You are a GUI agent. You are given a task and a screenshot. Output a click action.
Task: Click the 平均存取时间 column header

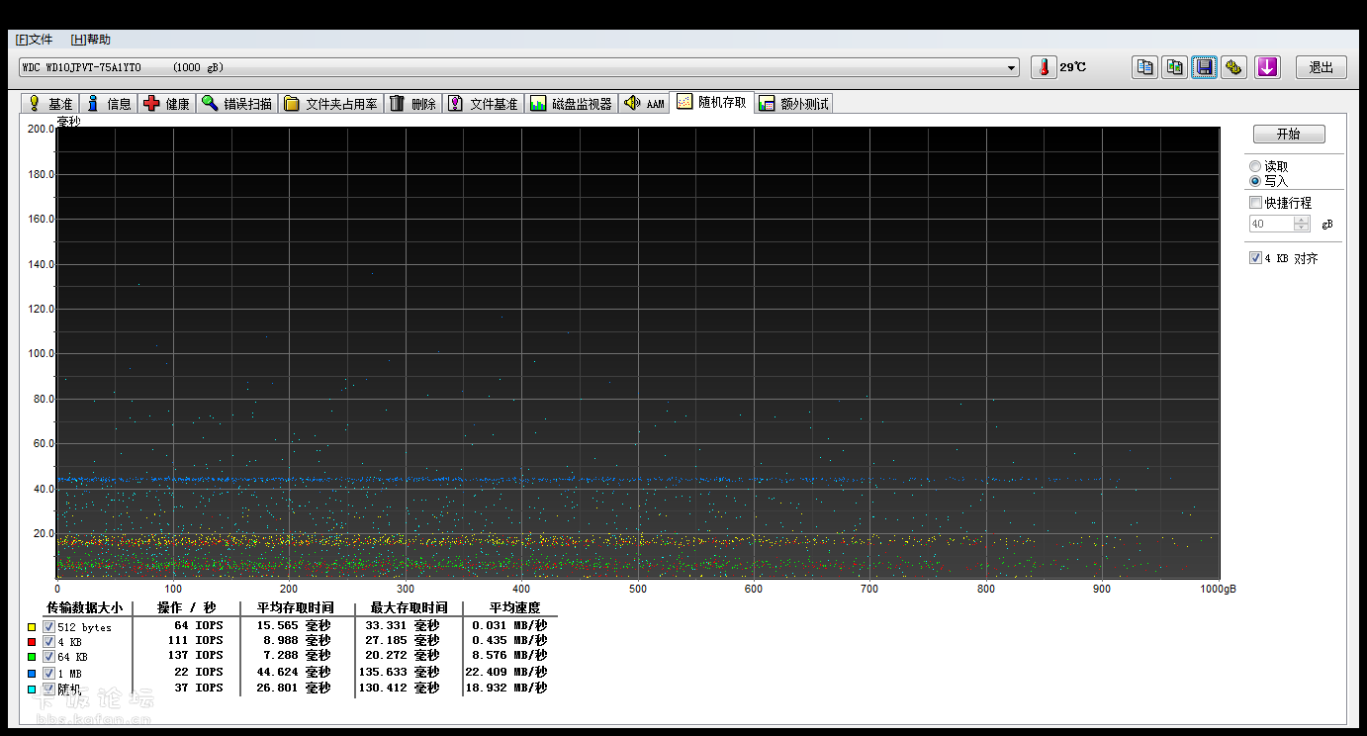[x=296, y=607]
